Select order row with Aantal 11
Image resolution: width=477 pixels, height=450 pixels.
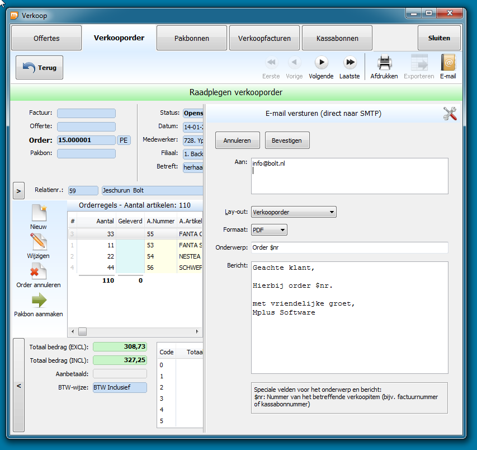point(135,245)
